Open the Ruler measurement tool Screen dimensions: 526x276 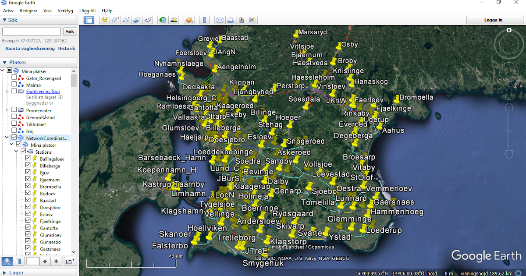tap(205, 20)
